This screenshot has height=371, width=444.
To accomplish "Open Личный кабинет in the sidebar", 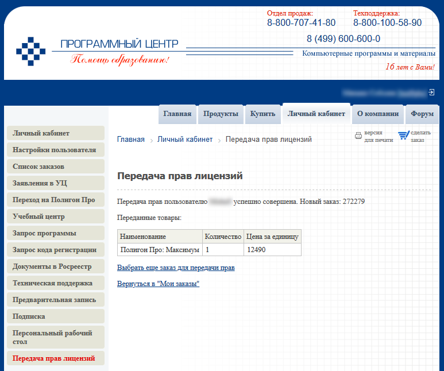I will [56, 133].
